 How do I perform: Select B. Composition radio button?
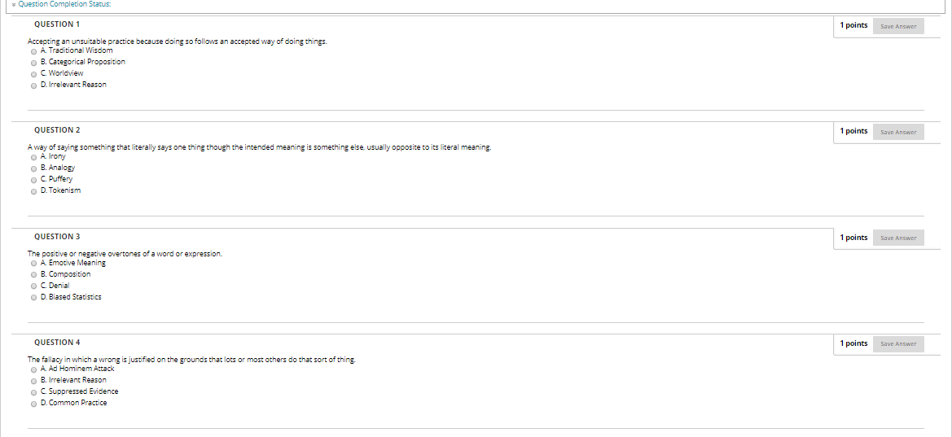[x=33, y=275]
